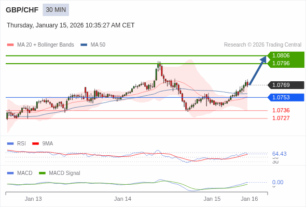Viewport: 306px width, 207px height.
Task: Click the RSI value 64.43
Action: pos(279,154)
